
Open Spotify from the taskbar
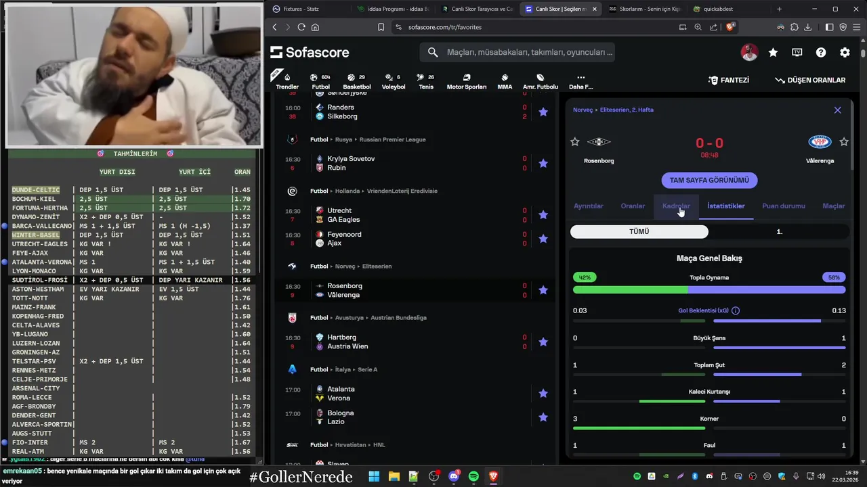(x=473, y=477)
